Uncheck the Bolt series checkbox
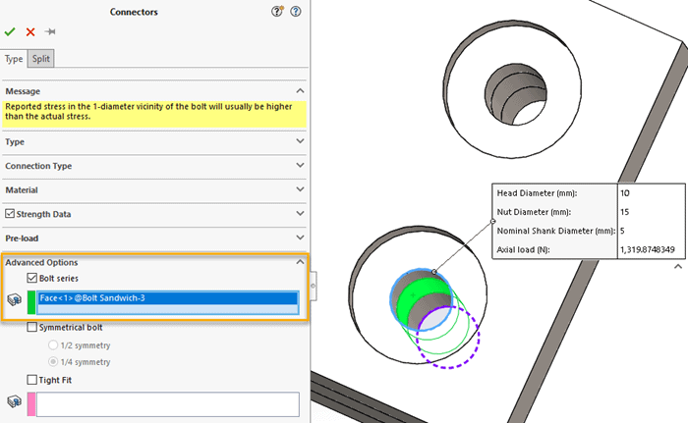 (x=32, y=279)
